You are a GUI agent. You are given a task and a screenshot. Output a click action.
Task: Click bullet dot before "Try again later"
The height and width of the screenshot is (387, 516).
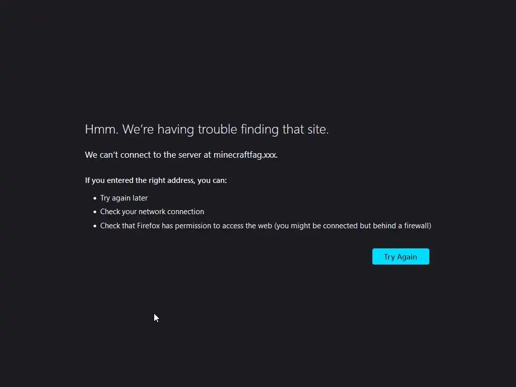95,198
